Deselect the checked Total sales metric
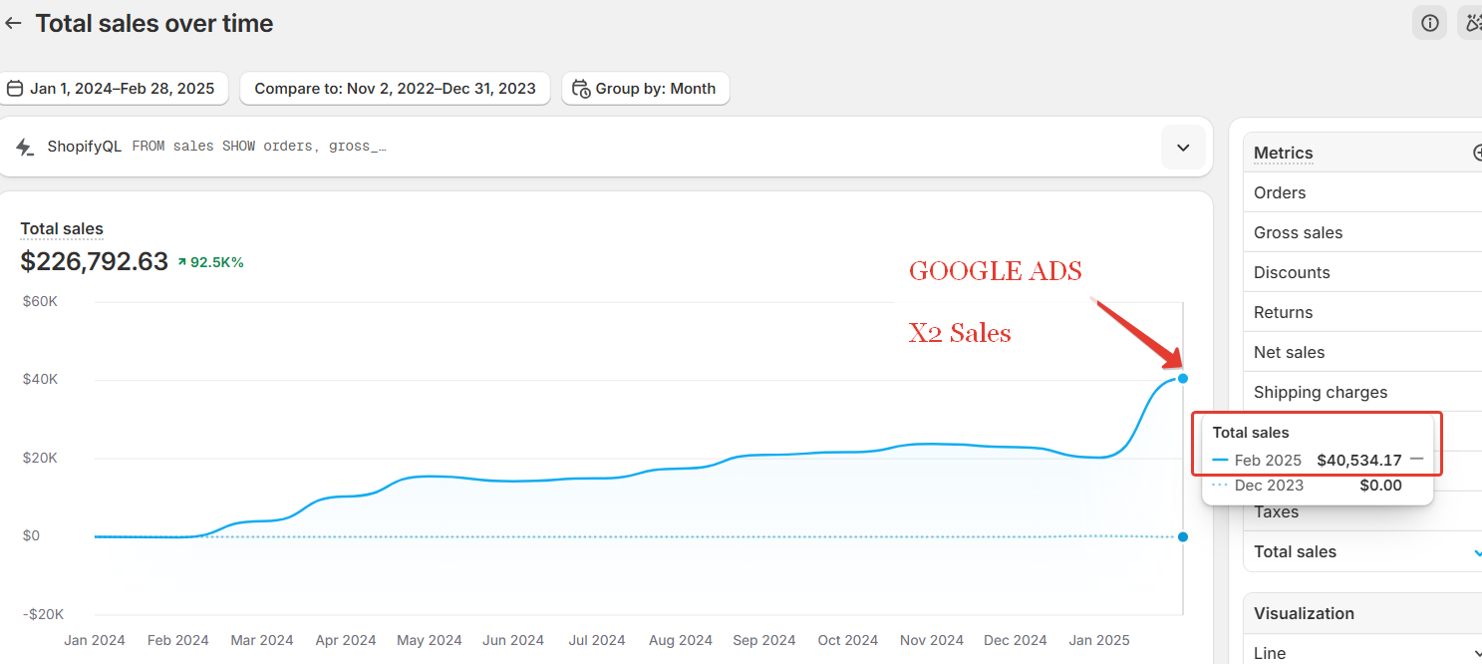The image size is (1482, 664). 1475,551
